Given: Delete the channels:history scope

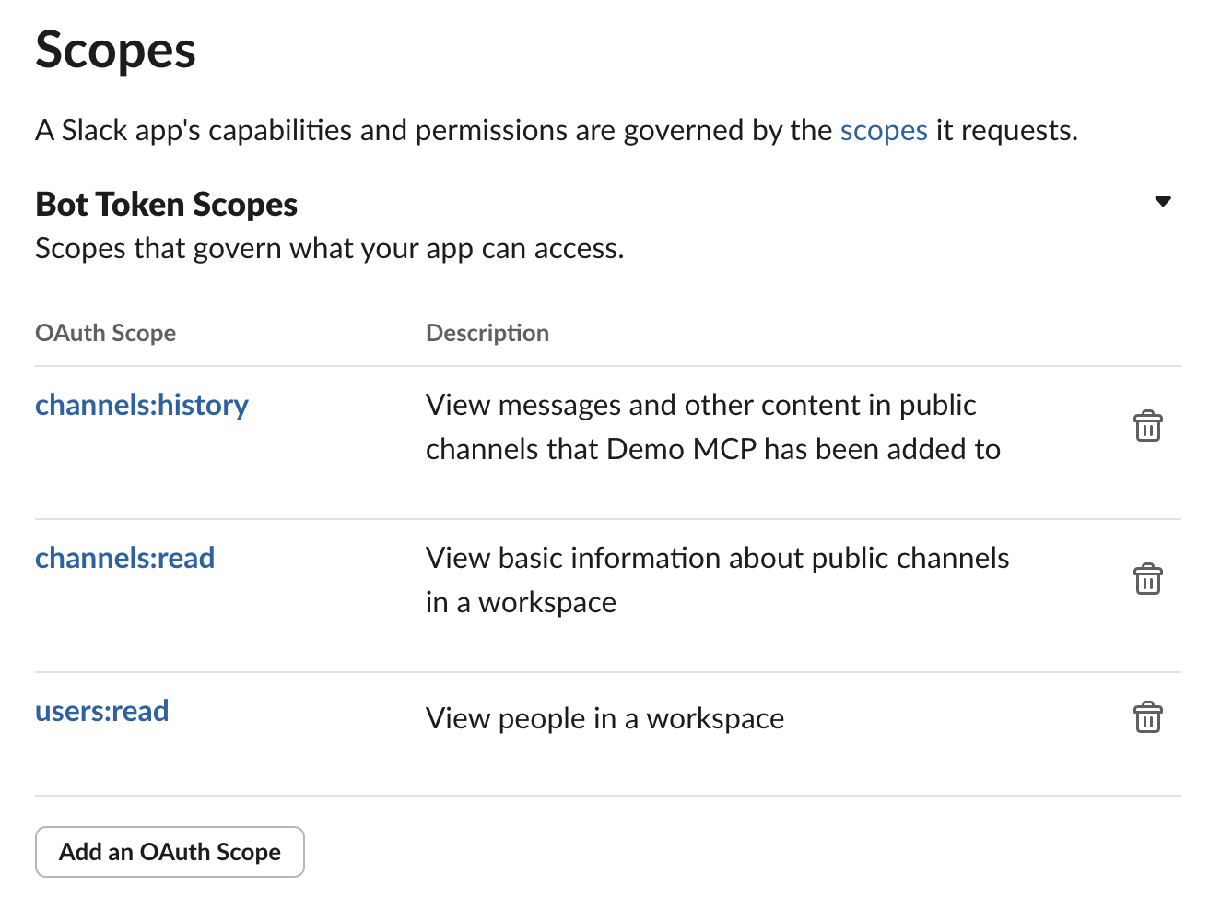Looking at the screenshot, I should point(1147,427).
